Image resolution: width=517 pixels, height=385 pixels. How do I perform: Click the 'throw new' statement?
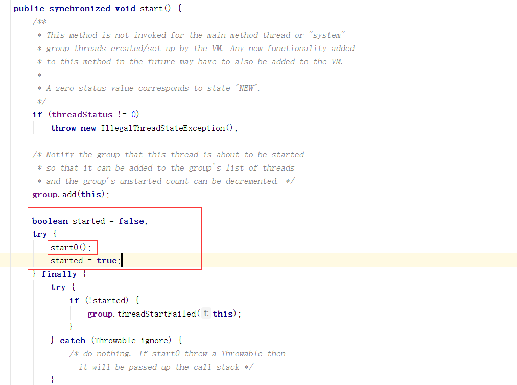coord(73,128)
